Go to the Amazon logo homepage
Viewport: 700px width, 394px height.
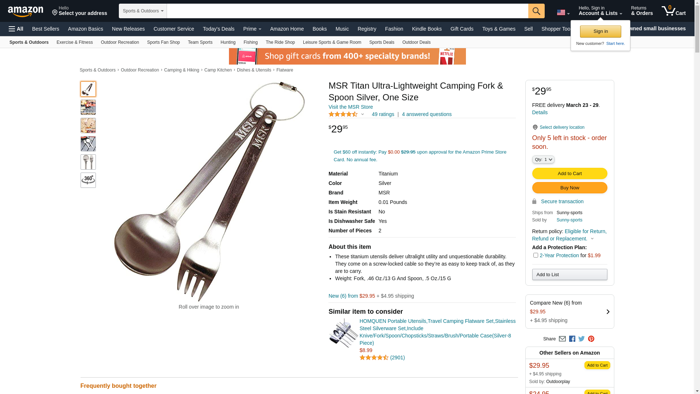(x=26, y=11)
